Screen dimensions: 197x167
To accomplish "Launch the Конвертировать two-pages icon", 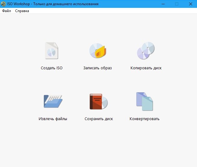I will (144, 101).
